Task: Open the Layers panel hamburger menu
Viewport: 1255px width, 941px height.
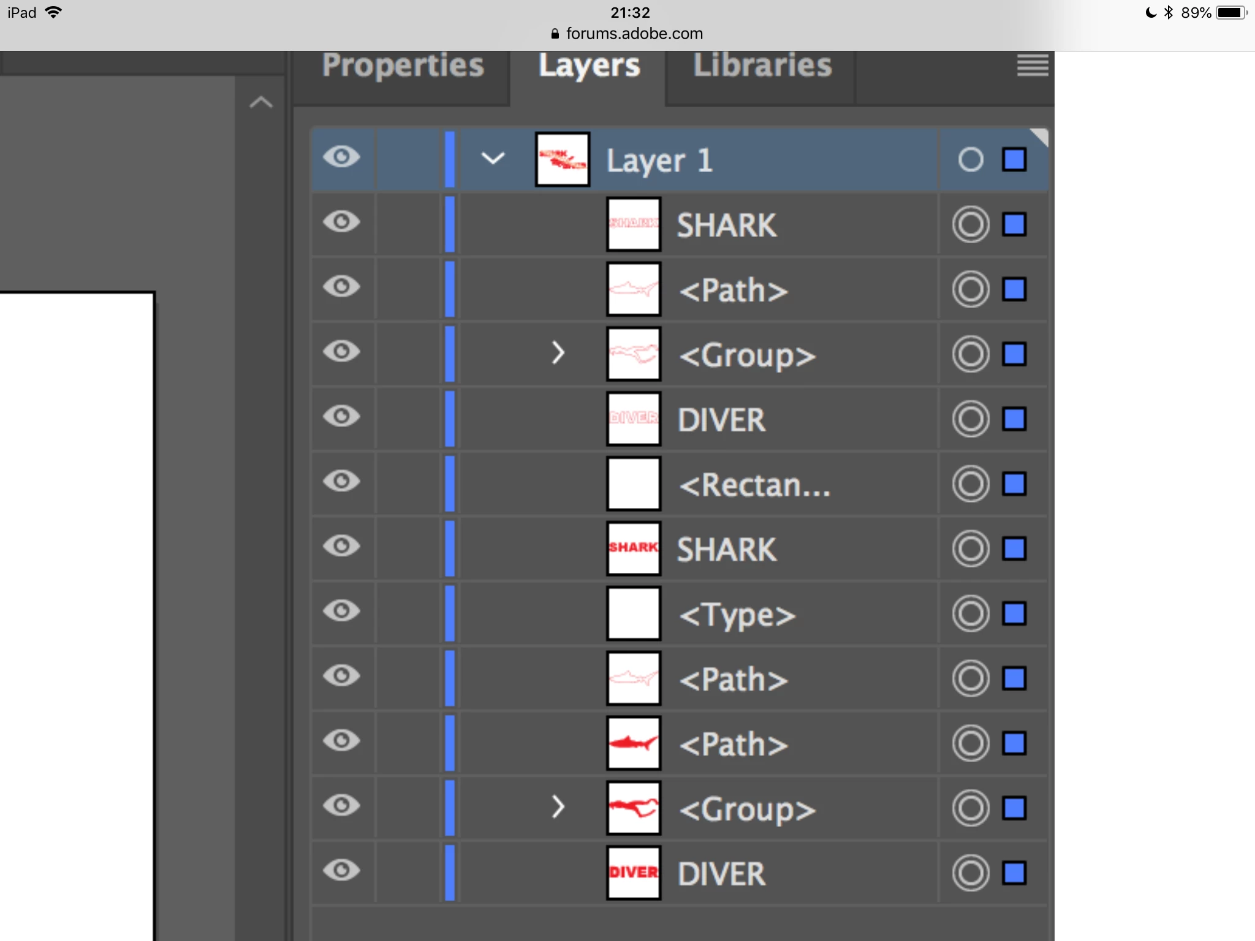Action: tap(1033, 65)
